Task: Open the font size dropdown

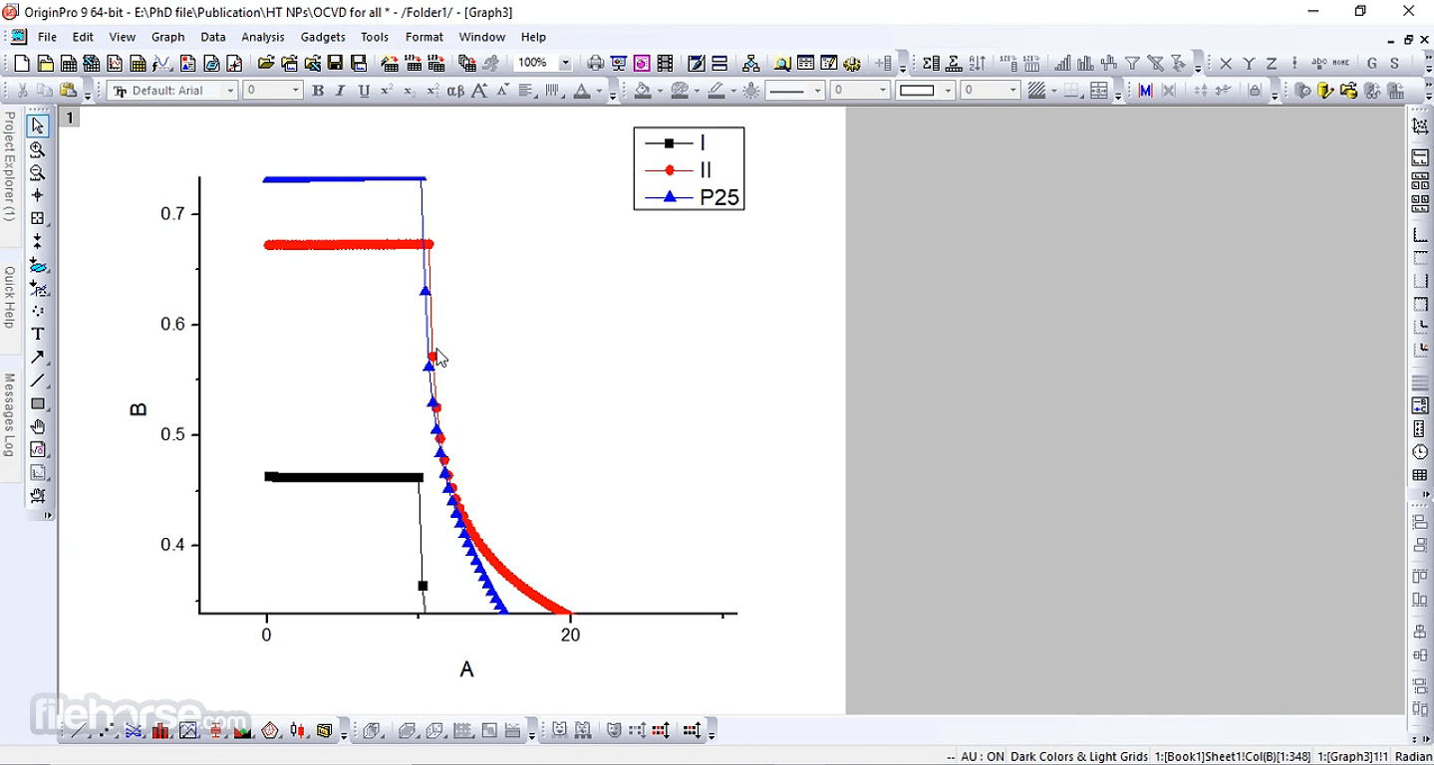Action: pyautogui.click(x=296, y=91)
